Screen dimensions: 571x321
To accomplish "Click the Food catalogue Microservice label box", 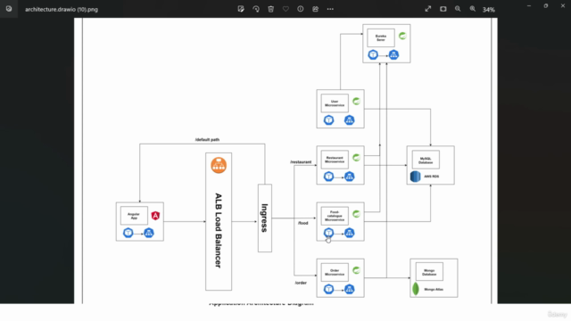I will tap(335, 216).
